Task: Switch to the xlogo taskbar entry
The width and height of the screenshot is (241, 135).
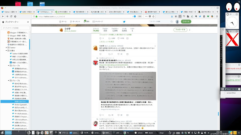Action: 160,133
